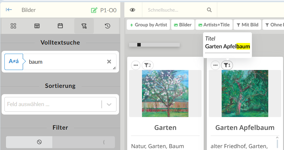This screenshot has height=150, width=284.
Task: Open the history tab
Action: (107, 26)
